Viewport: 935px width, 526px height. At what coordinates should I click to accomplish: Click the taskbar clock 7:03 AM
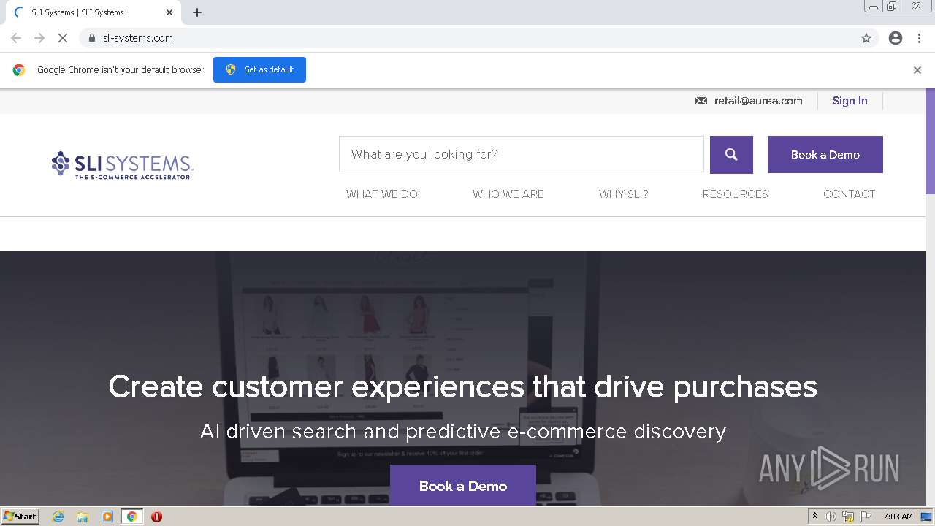point(898,517)
